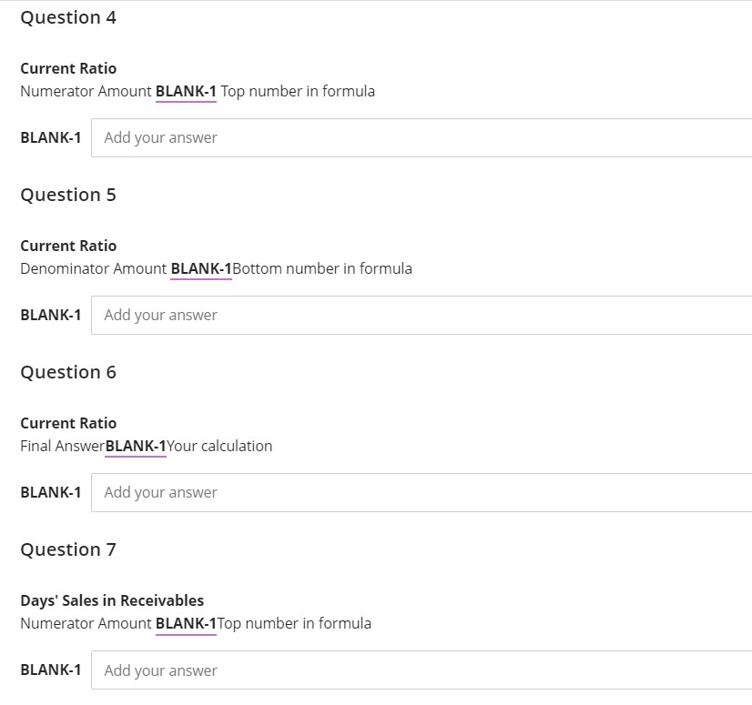
Task: Click the Current Ratio label under Question 6
Action: 68,423
